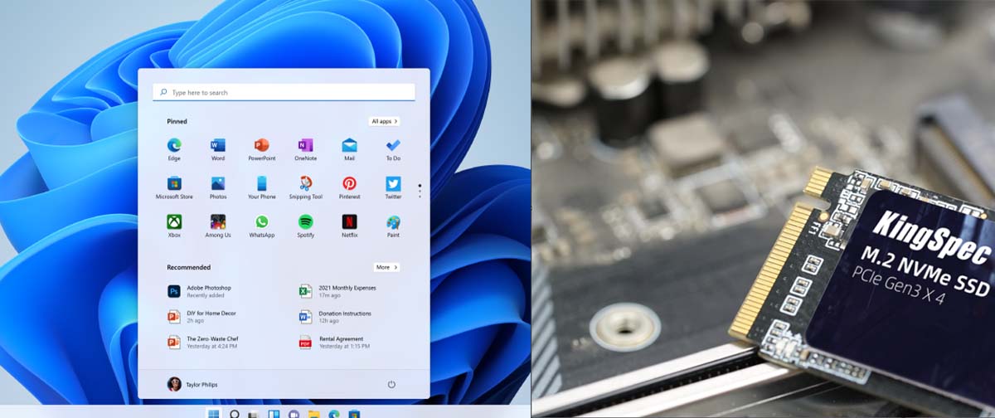Open Taylor Philips user account menu

(x=192, y=385)
